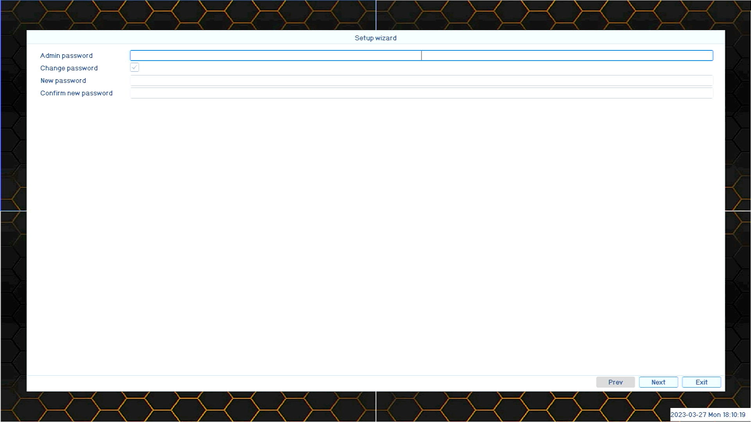This screenshot has height=422, width=751.
Task: Exit the setup wizard
Action: (x=701, y=382)
